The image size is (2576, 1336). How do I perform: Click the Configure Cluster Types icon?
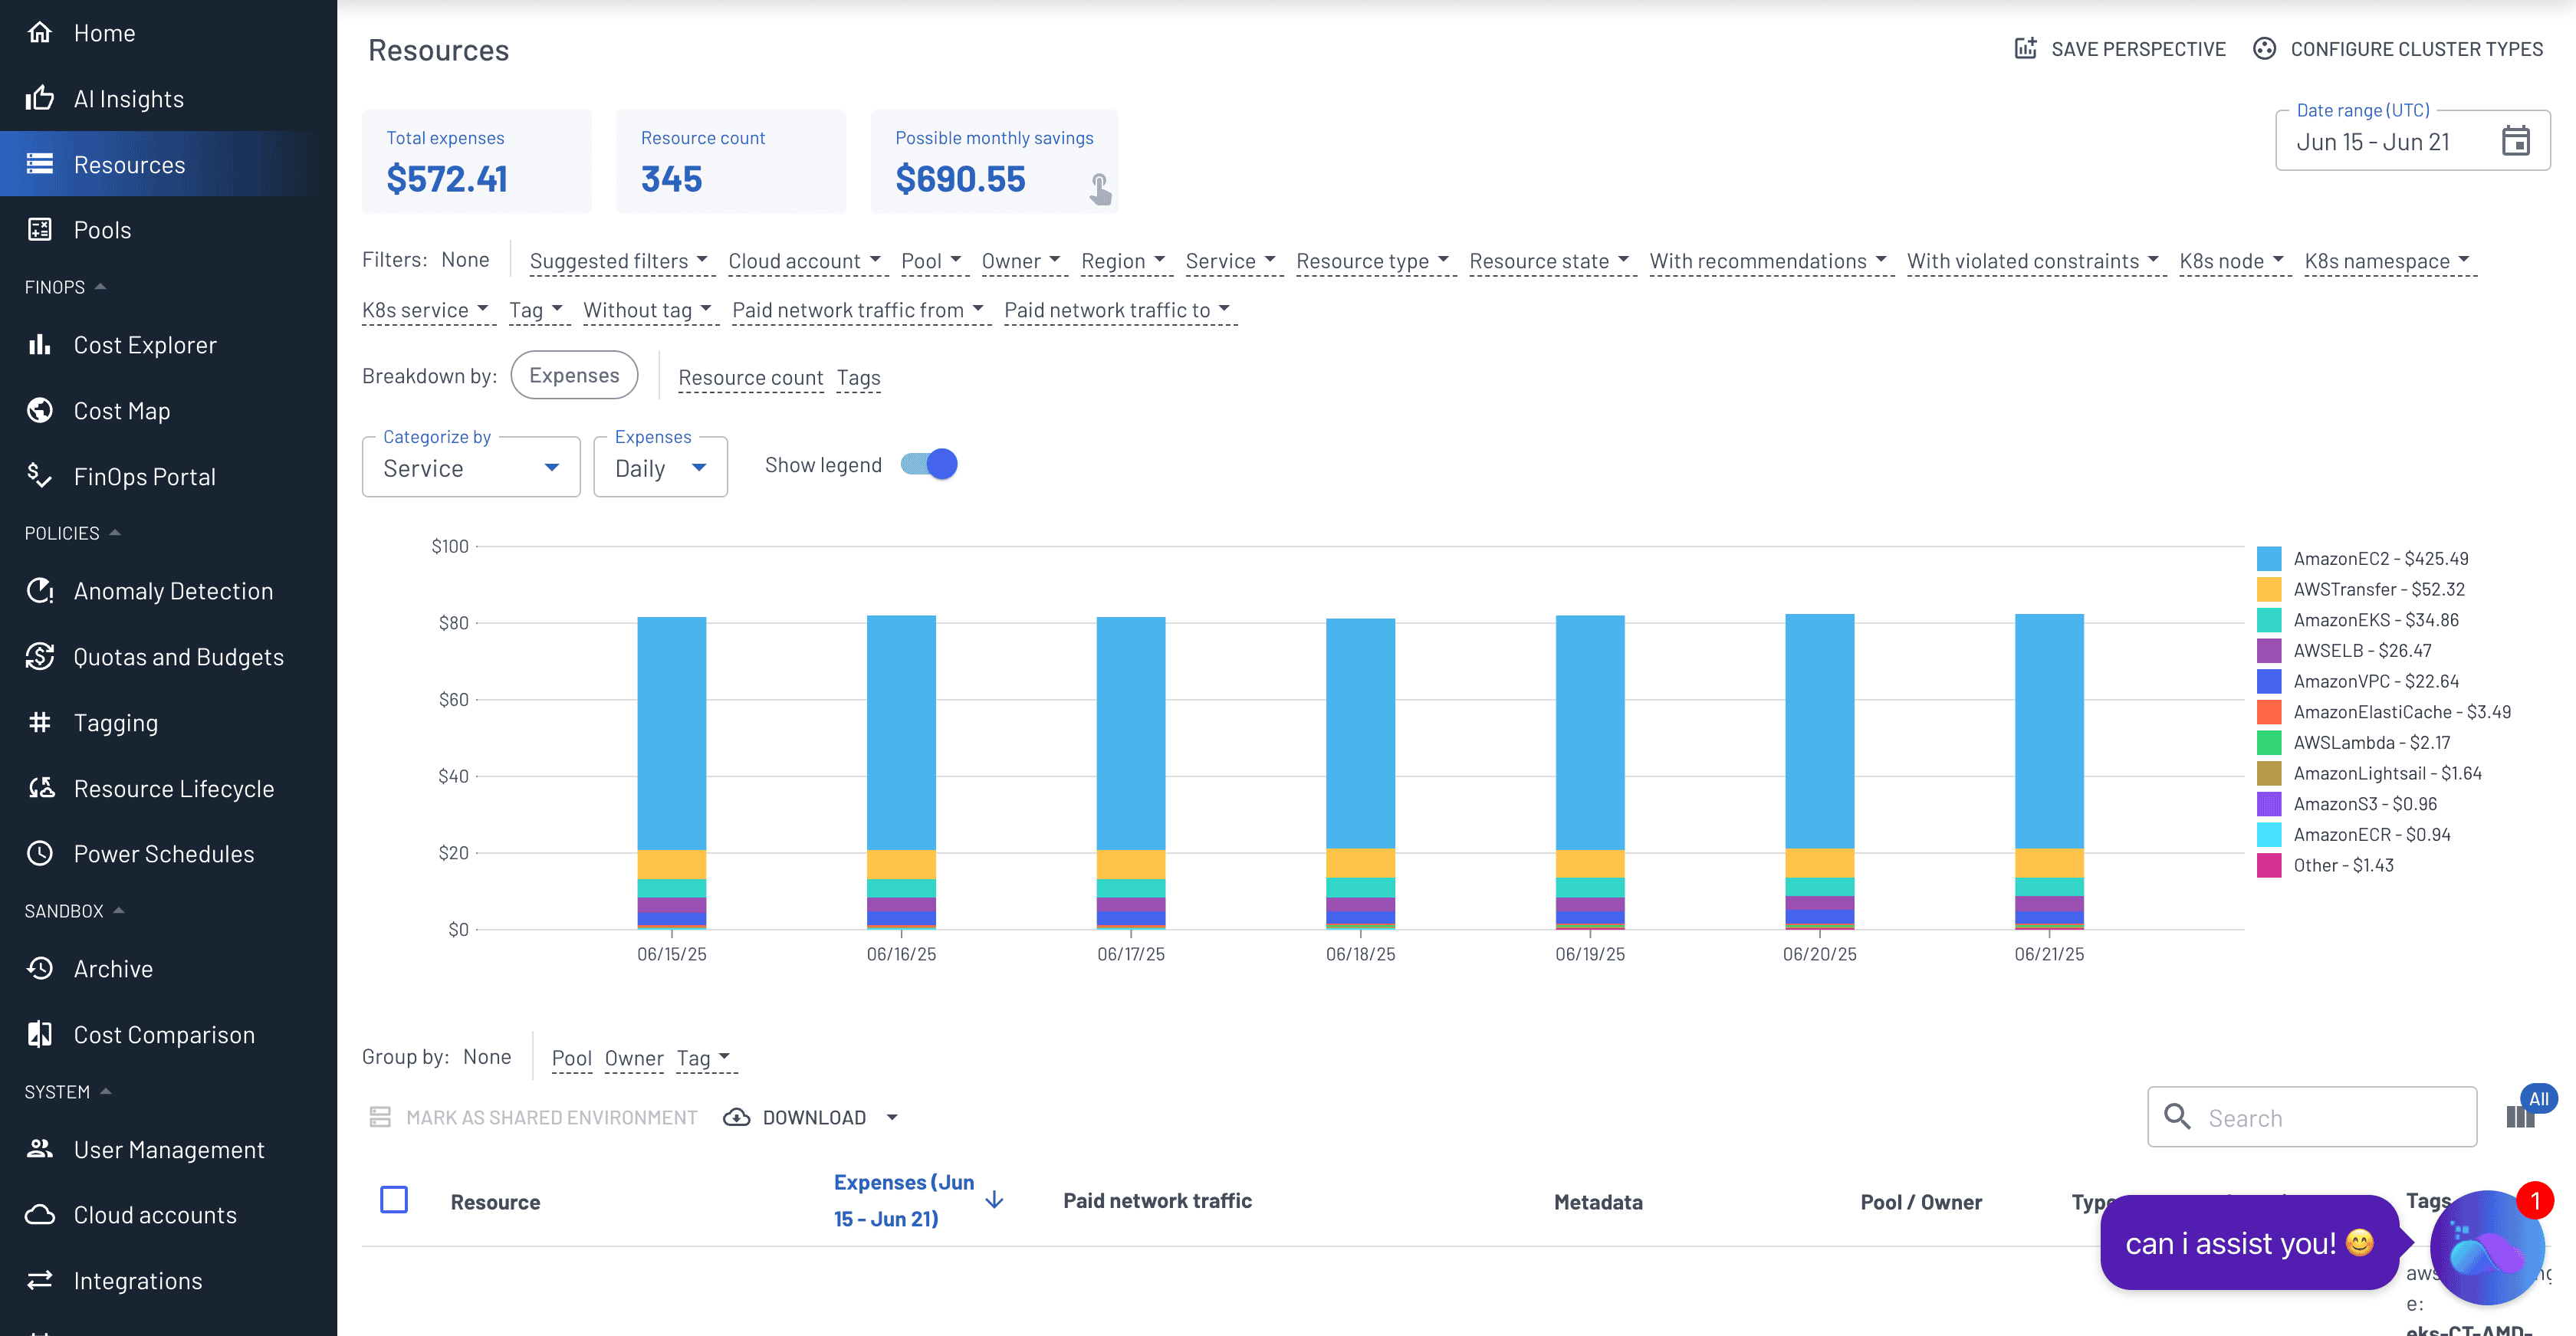(2264, 48)
